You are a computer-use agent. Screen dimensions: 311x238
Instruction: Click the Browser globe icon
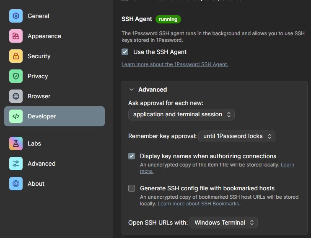(16, 96)
